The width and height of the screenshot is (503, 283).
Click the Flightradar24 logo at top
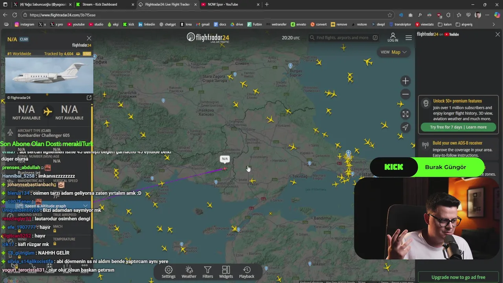208,38
